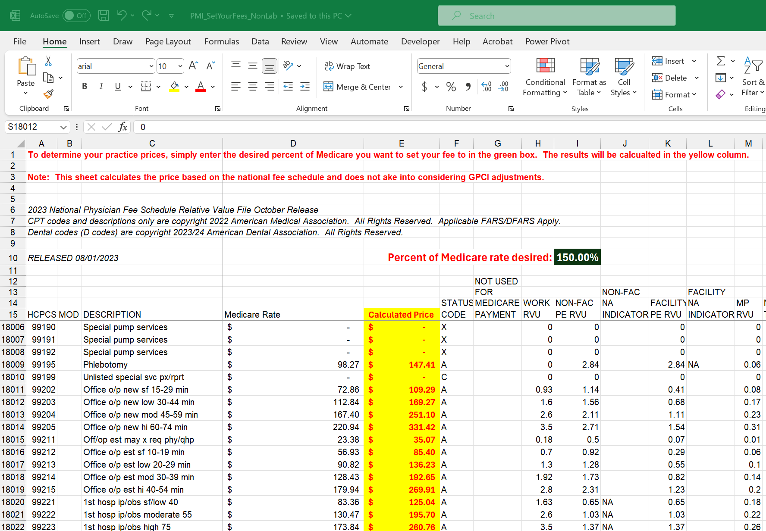Screen dimensions: 766x531
Task: Switch to the Page Layout tab
Action: pos(168,41)
